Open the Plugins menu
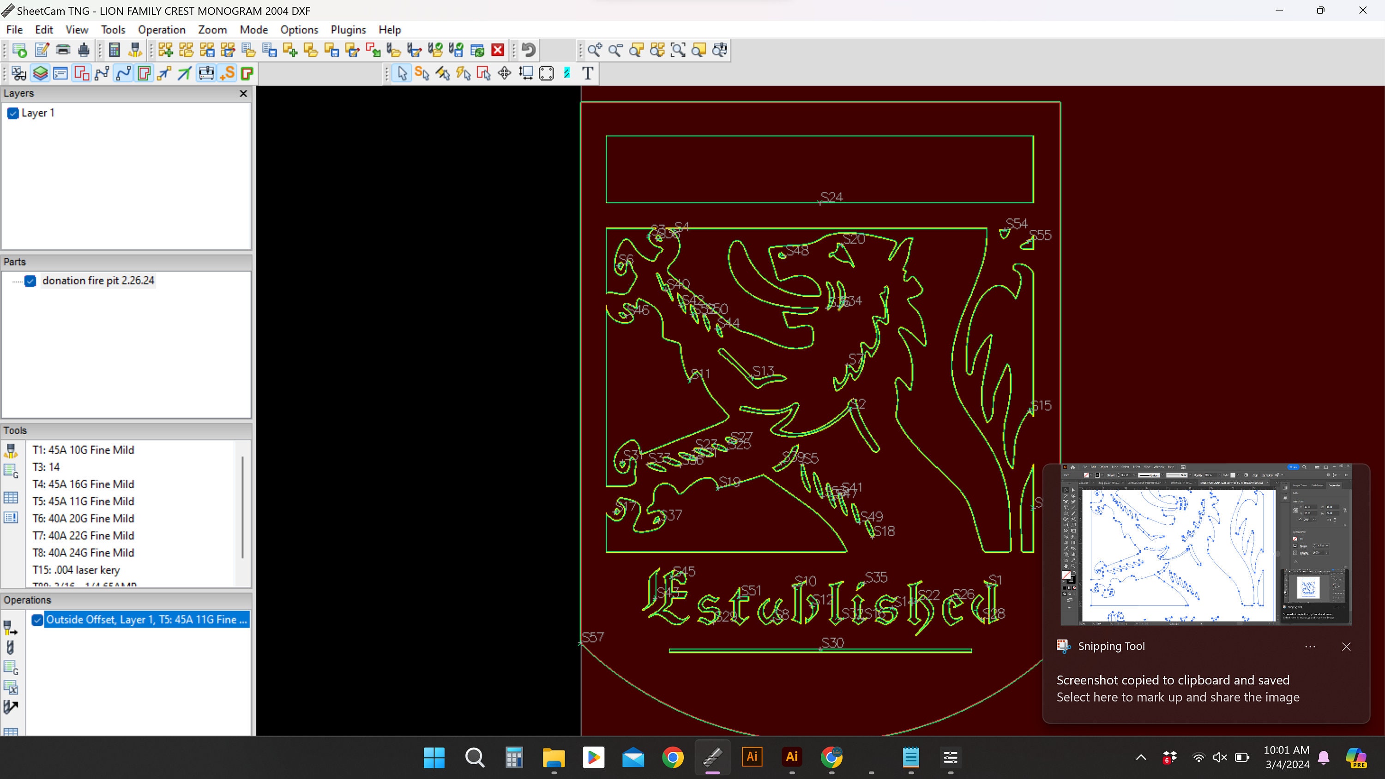This screenshot has width=1385, height=779. [347, 30]
